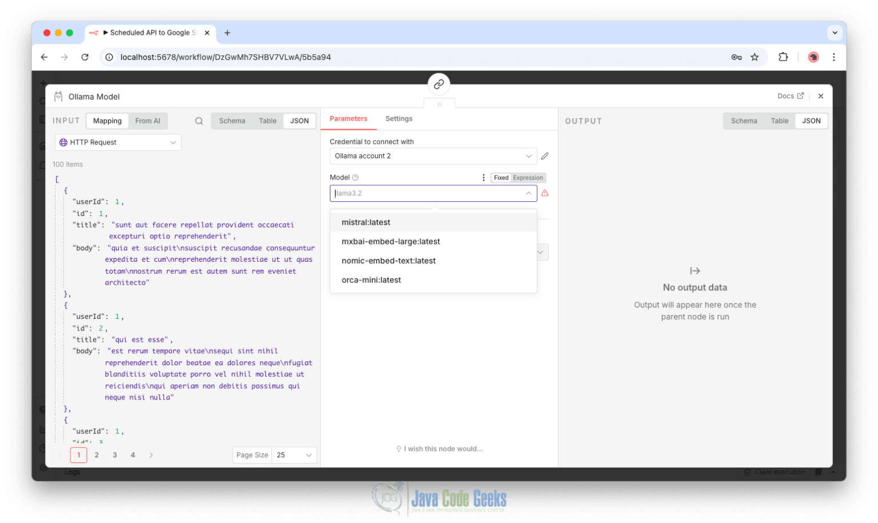The width and height of the screenshot is (878, 523).
Task: Show input as Schema view
Action: click(232, 121)
